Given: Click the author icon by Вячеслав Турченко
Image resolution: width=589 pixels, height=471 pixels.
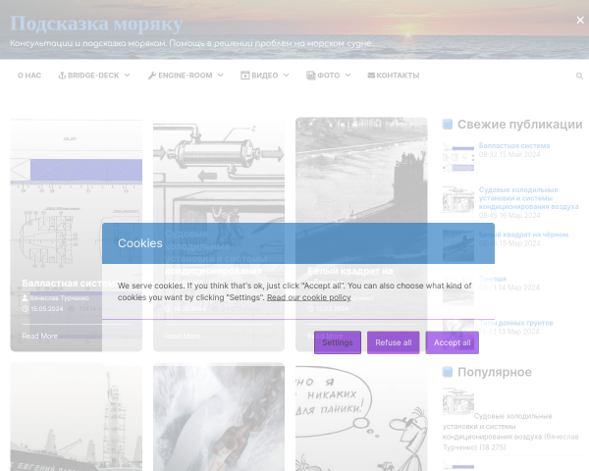Looking at the screenshot, I should (25, 298).
